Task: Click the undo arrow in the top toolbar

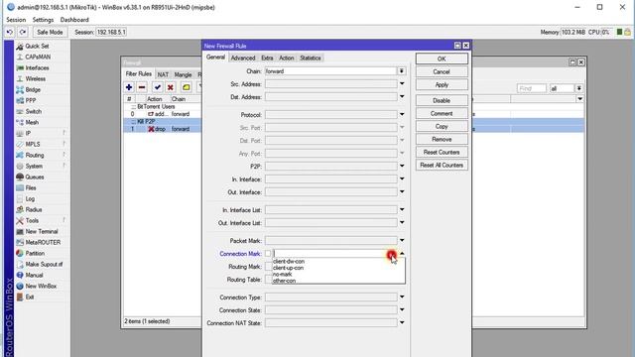Action: 10,32
